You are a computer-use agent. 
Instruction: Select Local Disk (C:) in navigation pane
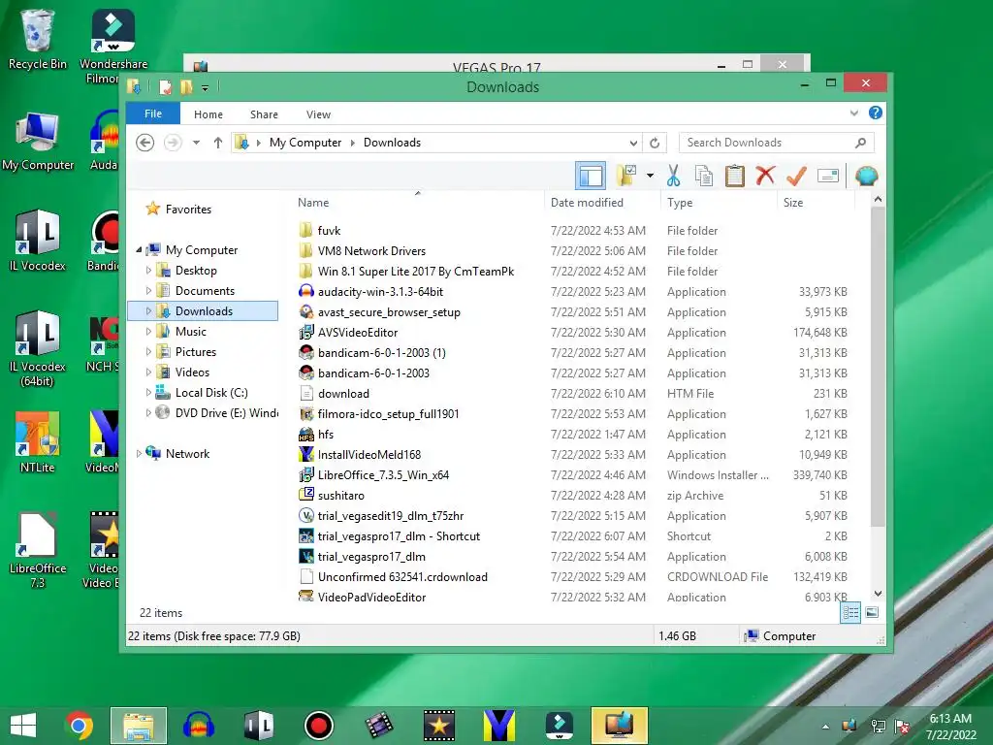(x=210, y=392)
